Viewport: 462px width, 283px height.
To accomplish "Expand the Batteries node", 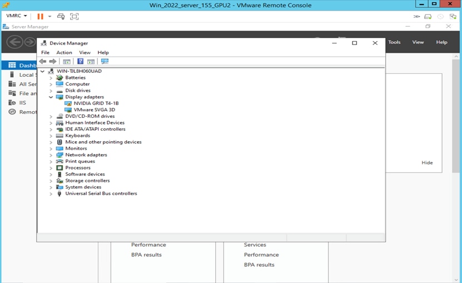I will (x=51, y=78).
